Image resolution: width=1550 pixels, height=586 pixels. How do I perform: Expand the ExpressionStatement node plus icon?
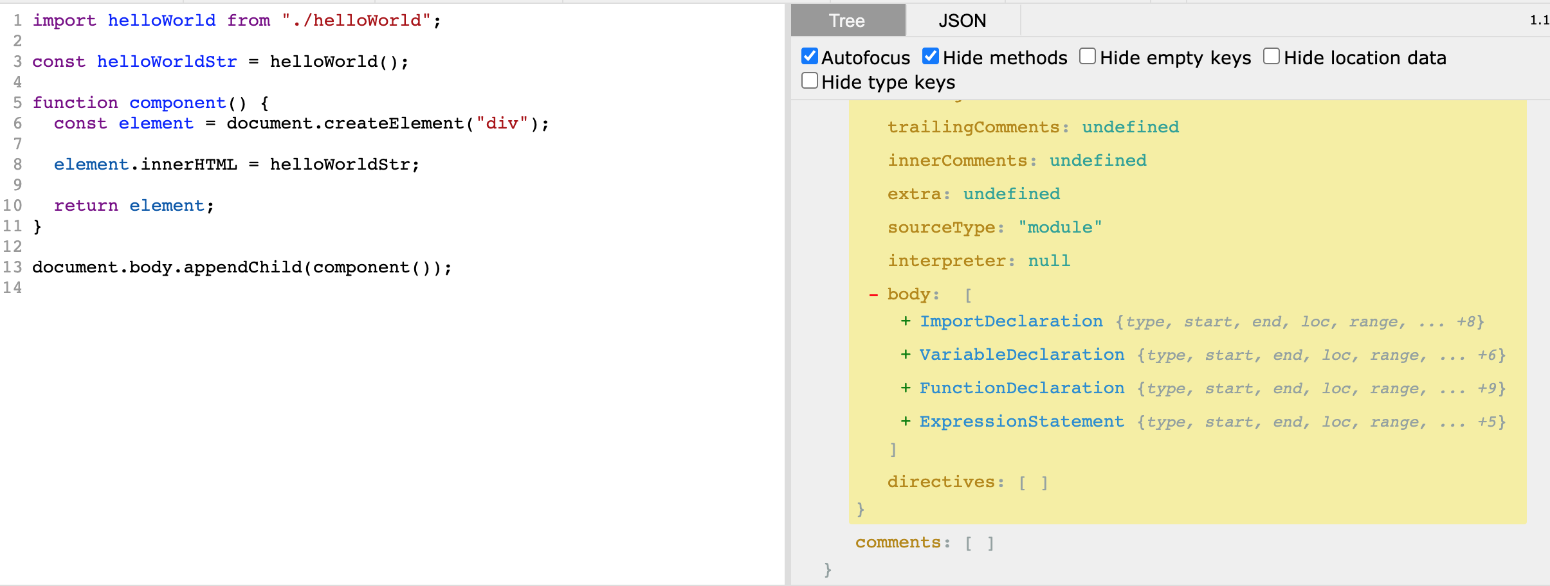point(906,422)
